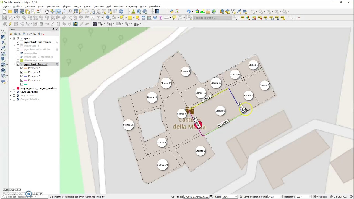This screenshot has width=354, height=199.
Task: Uncheck the Prospetto 3 legend checkbox
Action: (x=22, y=76)
